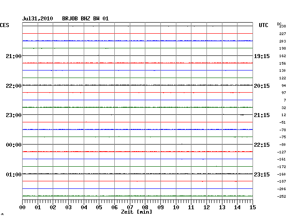The image size is (288, 219).
Task: Click the network code BW
Action: pos(96,19)
